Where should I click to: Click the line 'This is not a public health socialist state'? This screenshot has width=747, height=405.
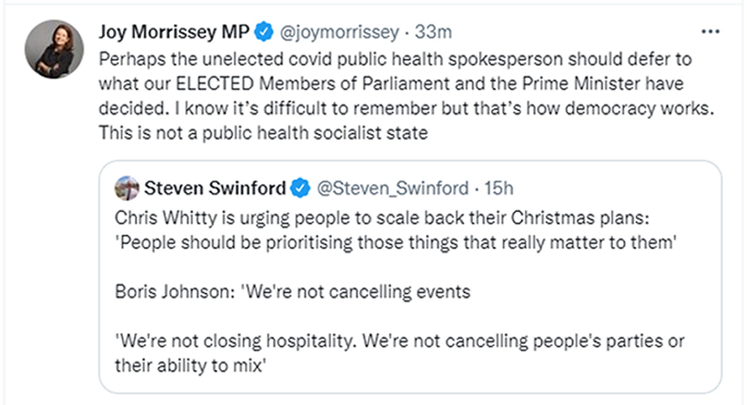(x=263, y=133)
